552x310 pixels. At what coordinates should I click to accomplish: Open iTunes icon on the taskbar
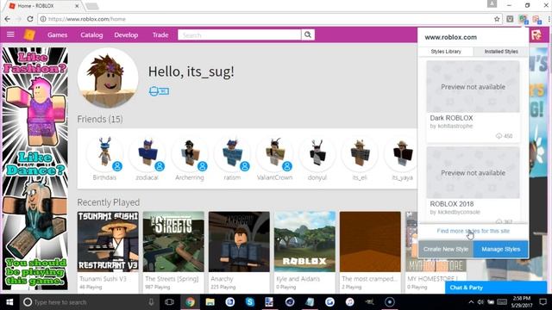349,302
